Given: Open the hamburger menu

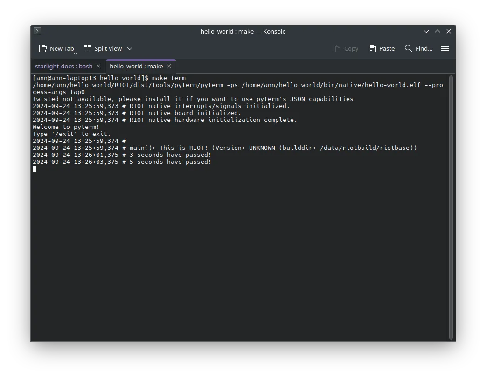Looking at the screenshot, I should [x=445, y=48].
